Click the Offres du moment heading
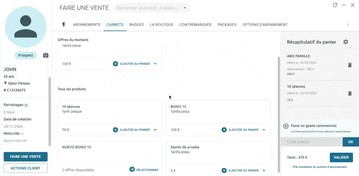The image size is (359, 176). tap(73, 40)
